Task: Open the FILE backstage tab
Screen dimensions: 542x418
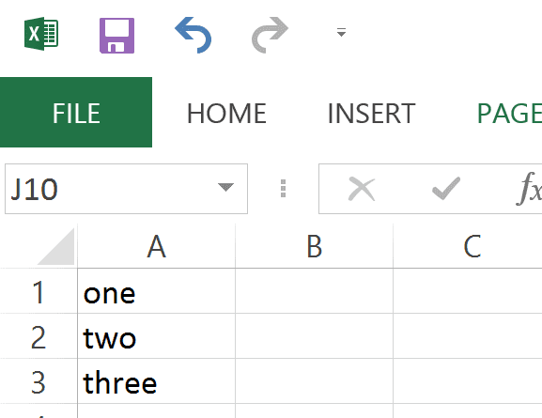Action: pos(76,113)
